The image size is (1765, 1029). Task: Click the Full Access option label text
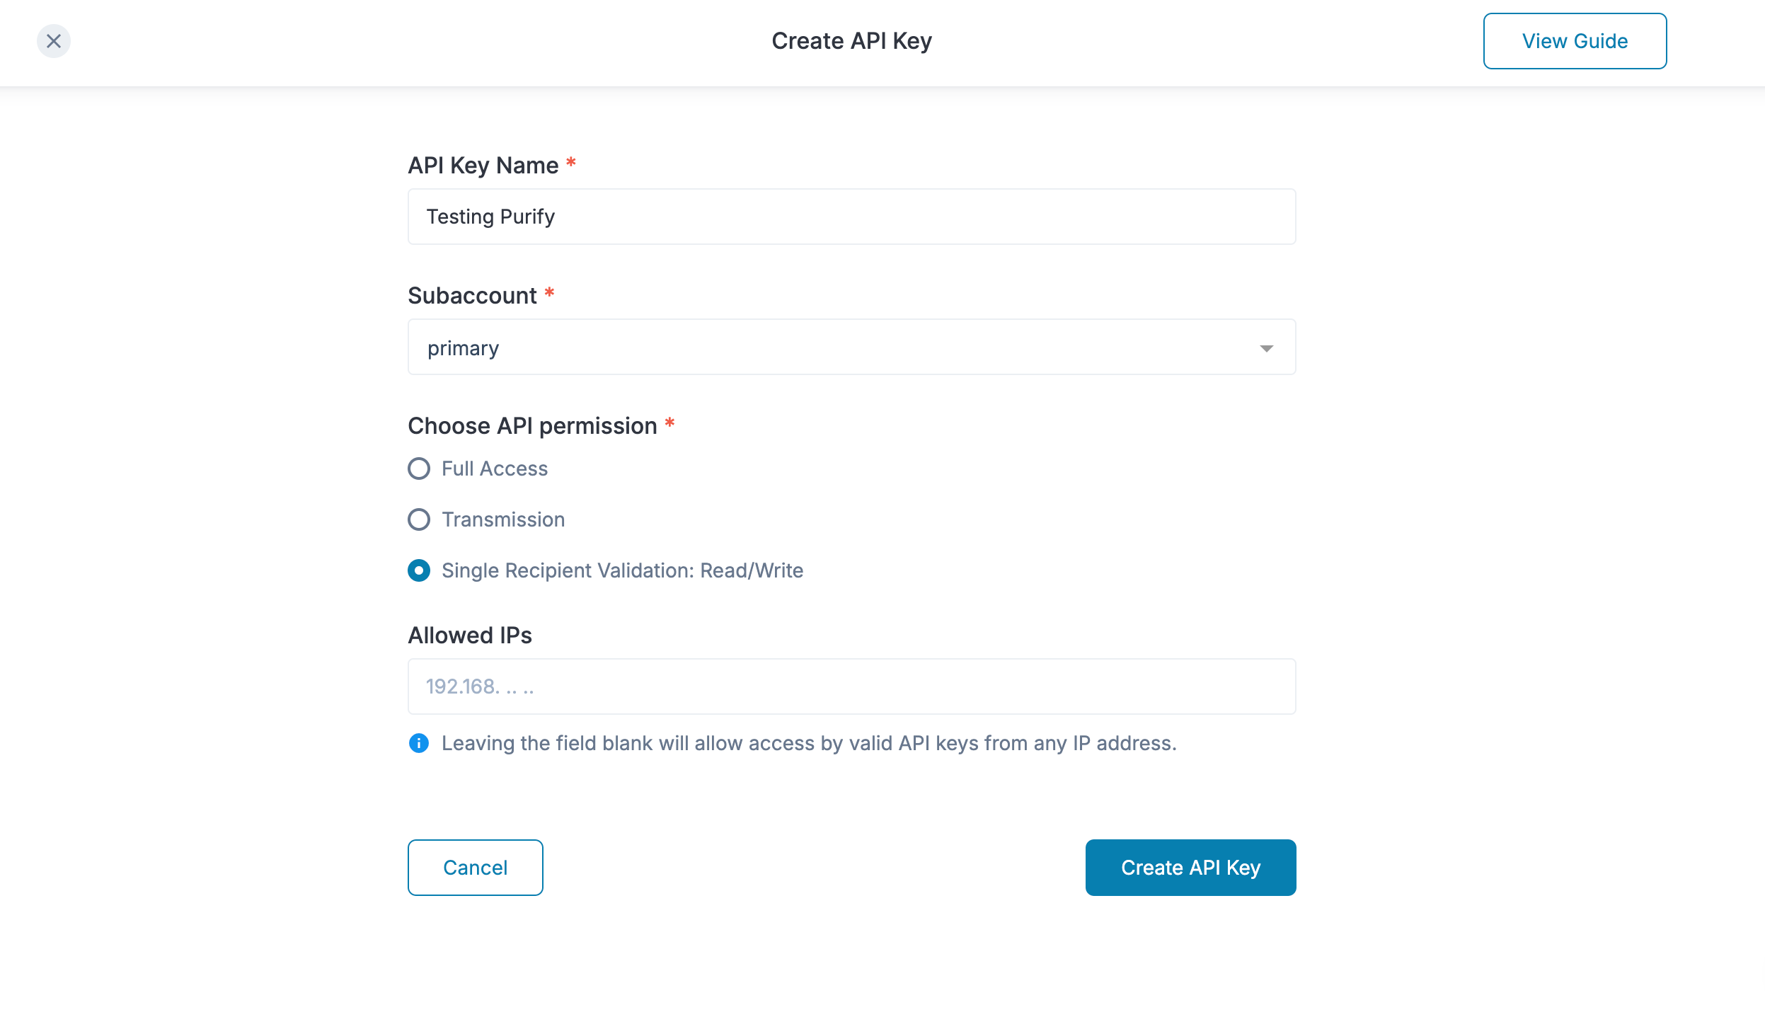tap(495, 468)
